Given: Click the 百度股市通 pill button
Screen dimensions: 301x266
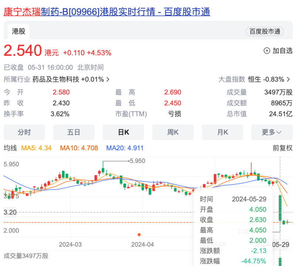Looking at the screenshot, I should tap(265, 31).
